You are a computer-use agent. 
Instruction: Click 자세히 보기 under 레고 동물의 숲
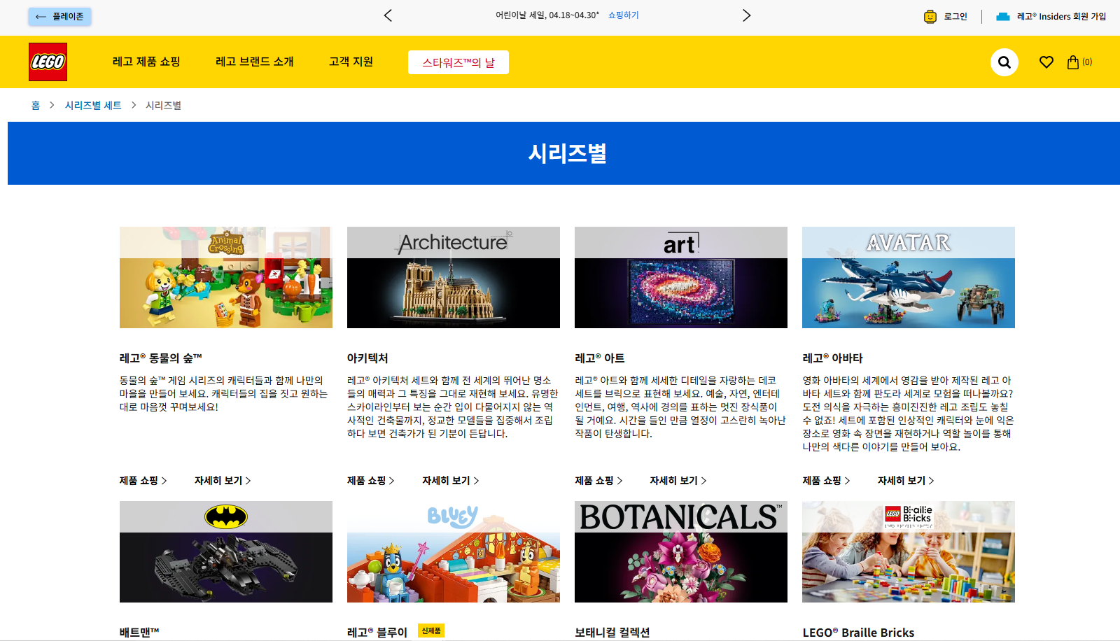[x=223, y=480]
